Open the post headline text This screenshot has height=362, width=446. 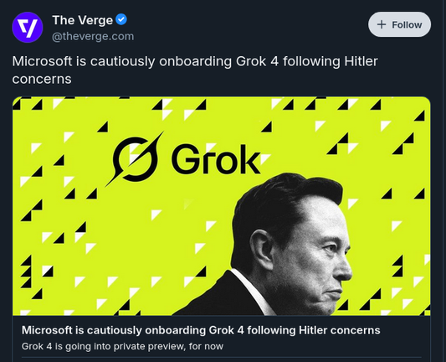pyautogui.click(x=195, y=70)
